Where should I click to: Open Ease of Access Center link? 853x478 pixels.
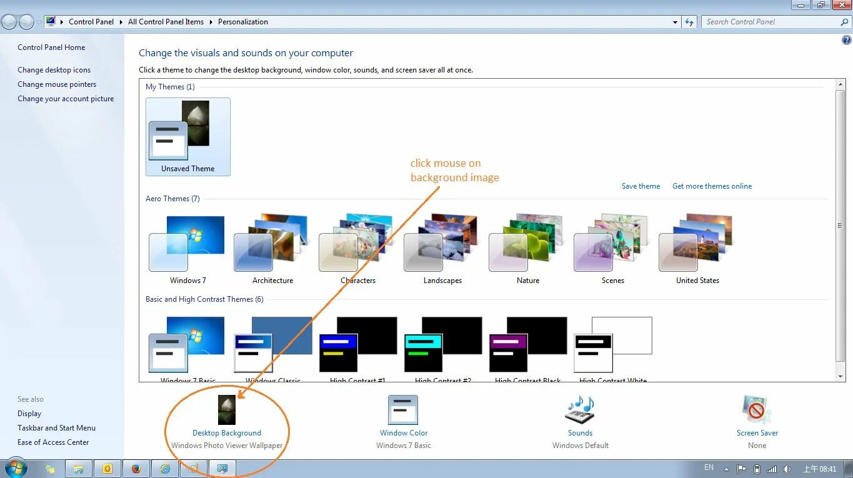53,442
